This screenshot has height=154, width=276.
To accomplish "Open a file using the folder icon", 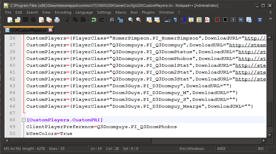I will click(18, 20).
